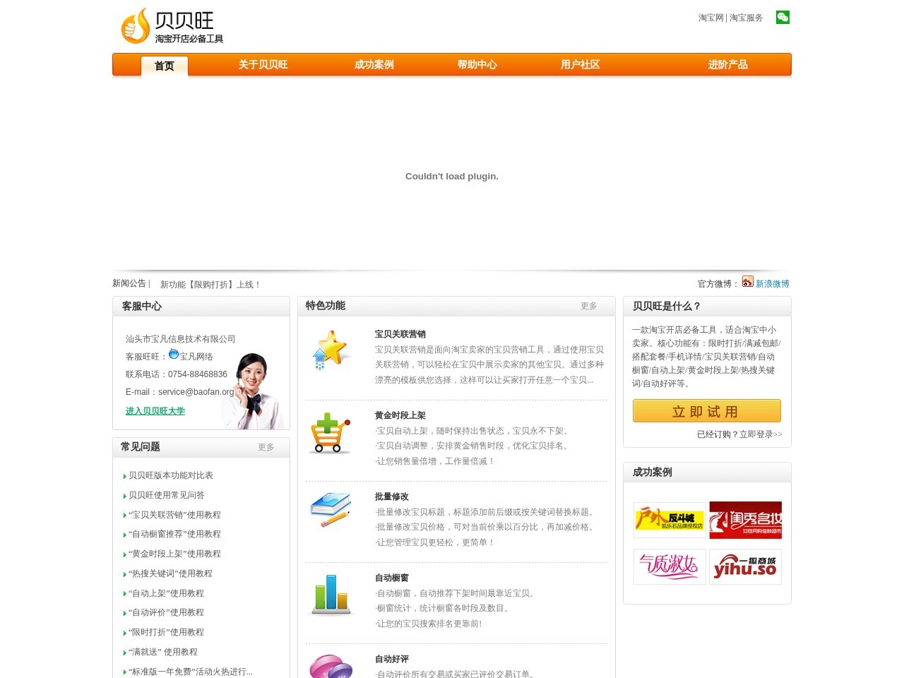Click the chat bubbles icon for 自动好评
904x678 pixels.
tap(331, 666)
